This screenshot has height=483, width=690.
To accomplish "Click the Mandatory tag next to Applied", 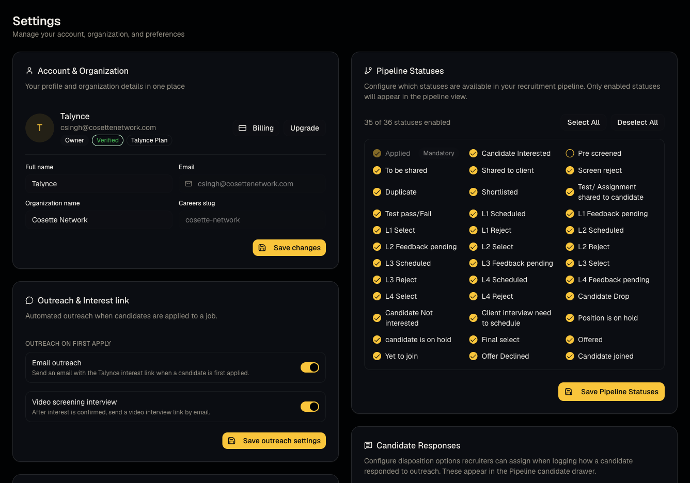I will coord(439,153).
